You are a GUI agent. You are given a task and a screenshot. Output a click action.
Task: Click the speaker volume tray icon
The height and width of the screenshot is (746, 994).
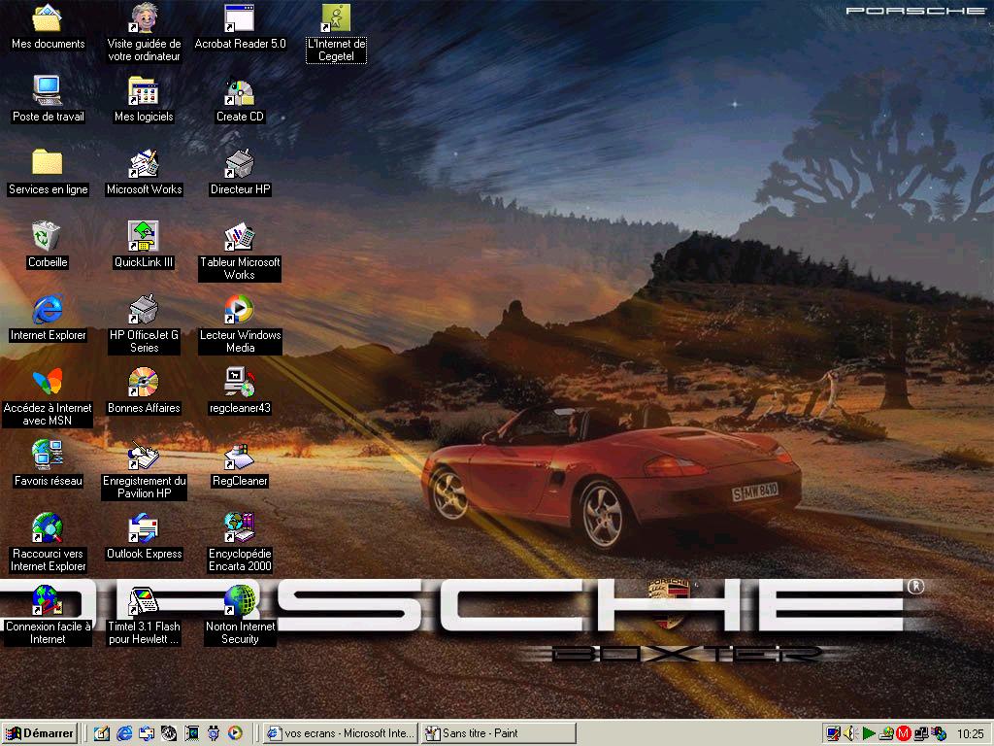850,733
